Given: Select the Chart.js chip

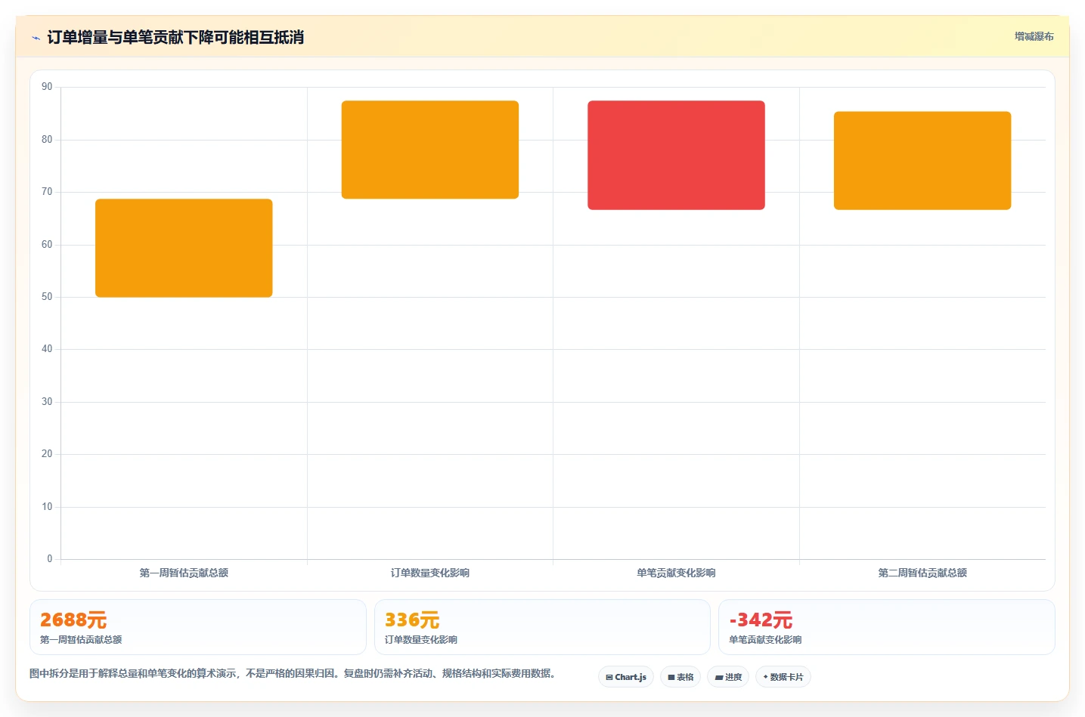Looking at the screenshot, I should tap(626, 677).
